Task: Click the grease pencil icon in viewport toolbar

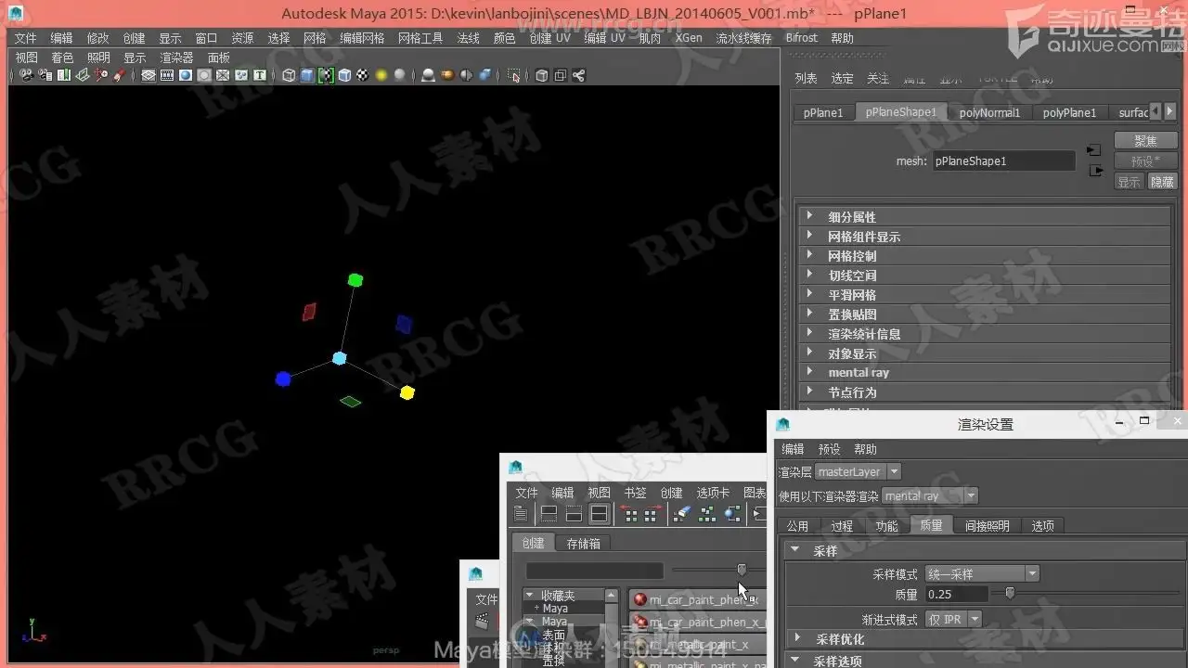Action: click(119, 75)
